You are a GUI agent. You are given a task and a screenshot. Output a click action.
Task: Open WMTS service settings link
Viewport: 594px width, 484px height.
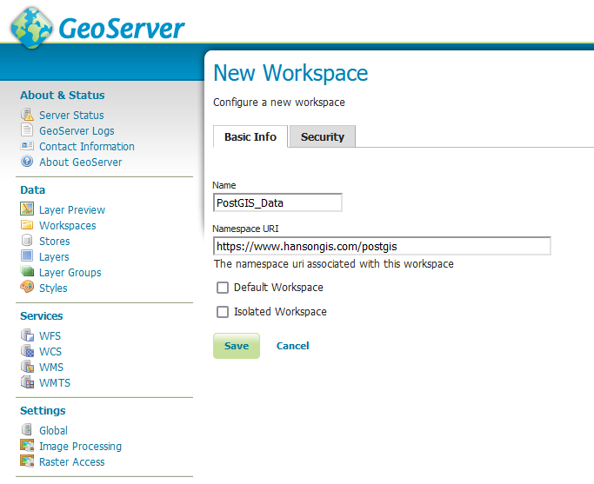point(55,383)
